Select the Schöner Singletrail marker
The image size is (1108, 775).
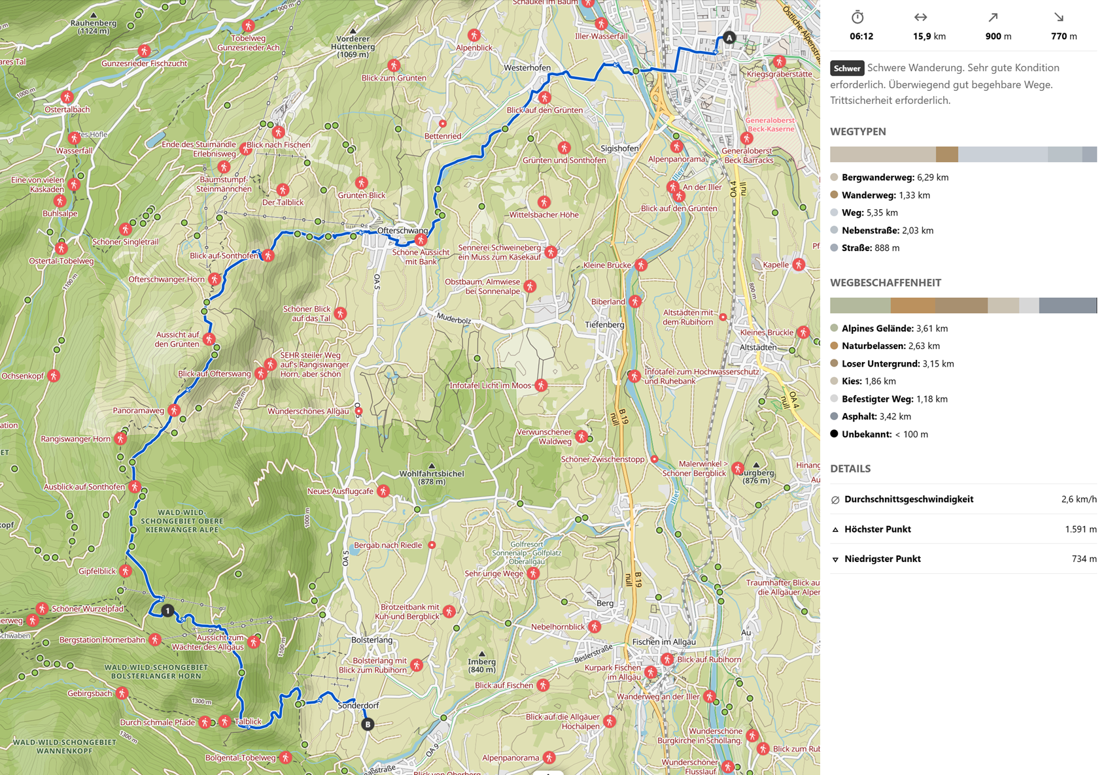pos(126,229)
